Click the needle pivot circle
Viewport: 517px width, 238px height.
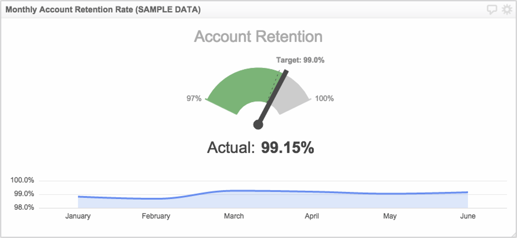[x=258, y=125]
